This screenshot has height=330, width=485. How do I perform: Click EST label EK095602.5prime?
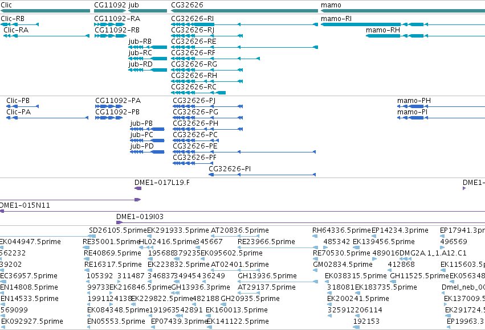232,253
